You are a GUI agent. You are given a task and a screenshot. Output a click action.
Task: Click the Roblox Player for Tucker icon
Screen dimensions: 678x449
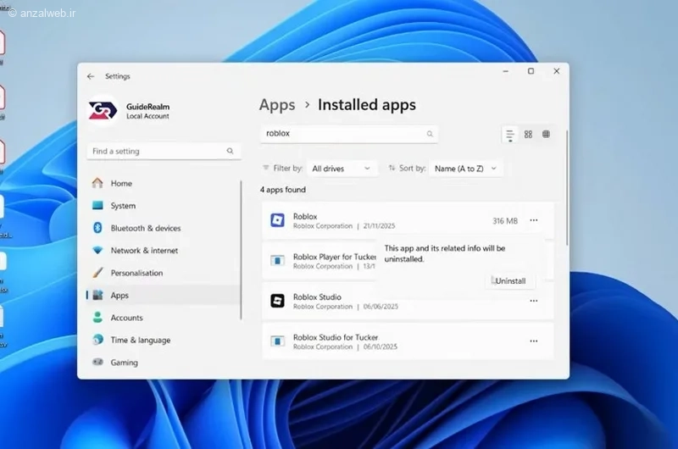(277, 261)
